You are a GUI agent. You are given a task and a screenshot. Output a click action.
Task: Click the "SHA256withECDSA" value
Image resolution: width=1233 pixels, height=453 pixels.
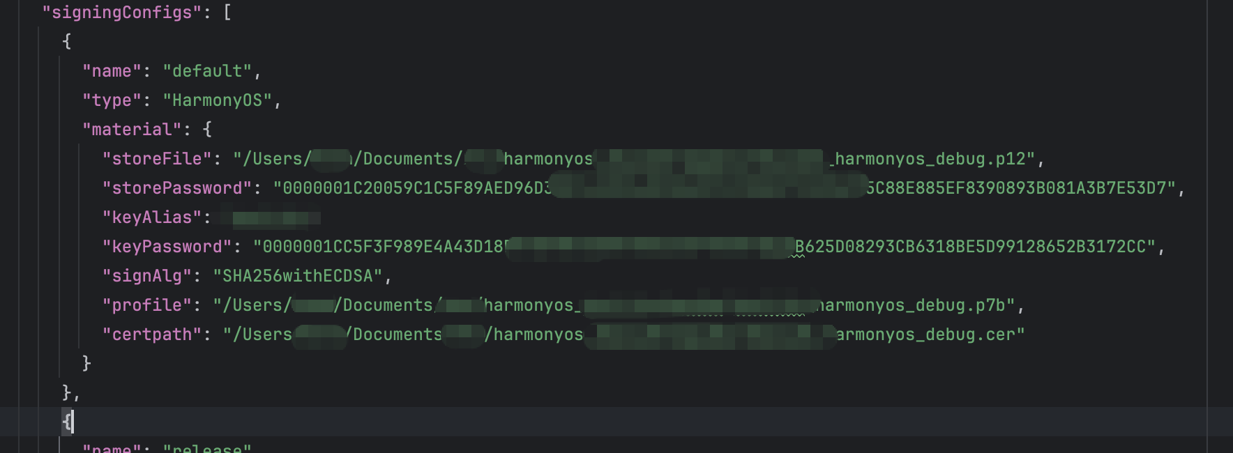pyautogui.click(x=298, y=276)
